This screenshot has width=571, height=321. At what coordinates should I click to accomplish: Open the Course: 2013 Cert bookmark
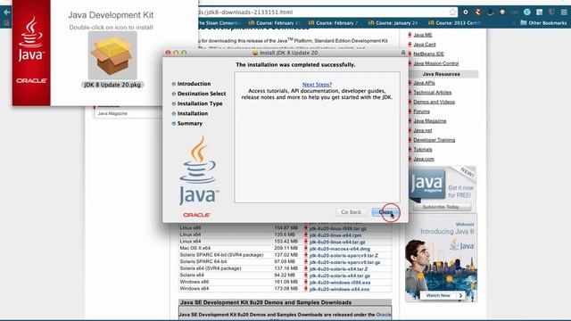pos(454,23)
